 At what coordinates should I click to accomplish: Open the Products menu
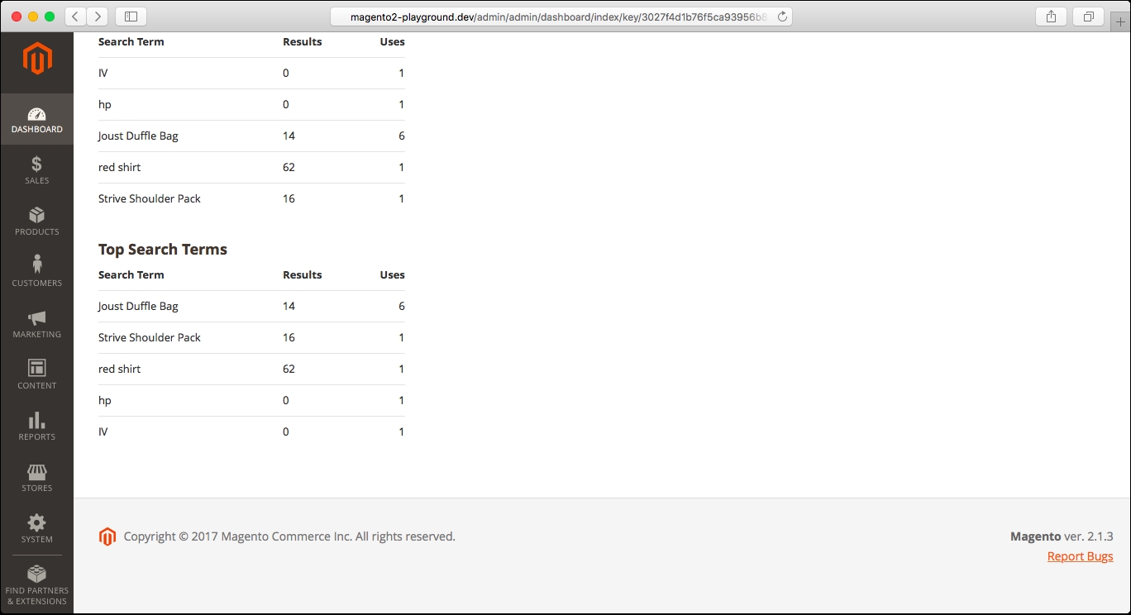click(37, 222)
